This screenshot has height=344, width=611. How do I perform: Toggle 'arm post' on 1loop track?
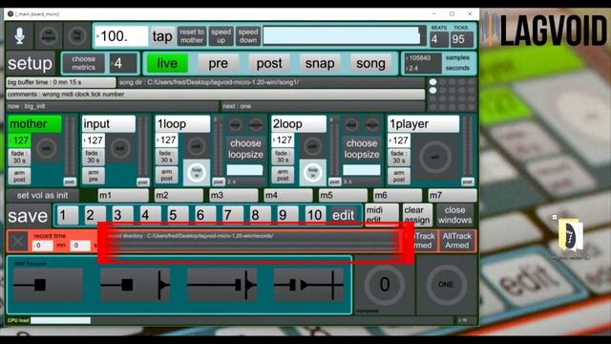(x=166, y=175)
